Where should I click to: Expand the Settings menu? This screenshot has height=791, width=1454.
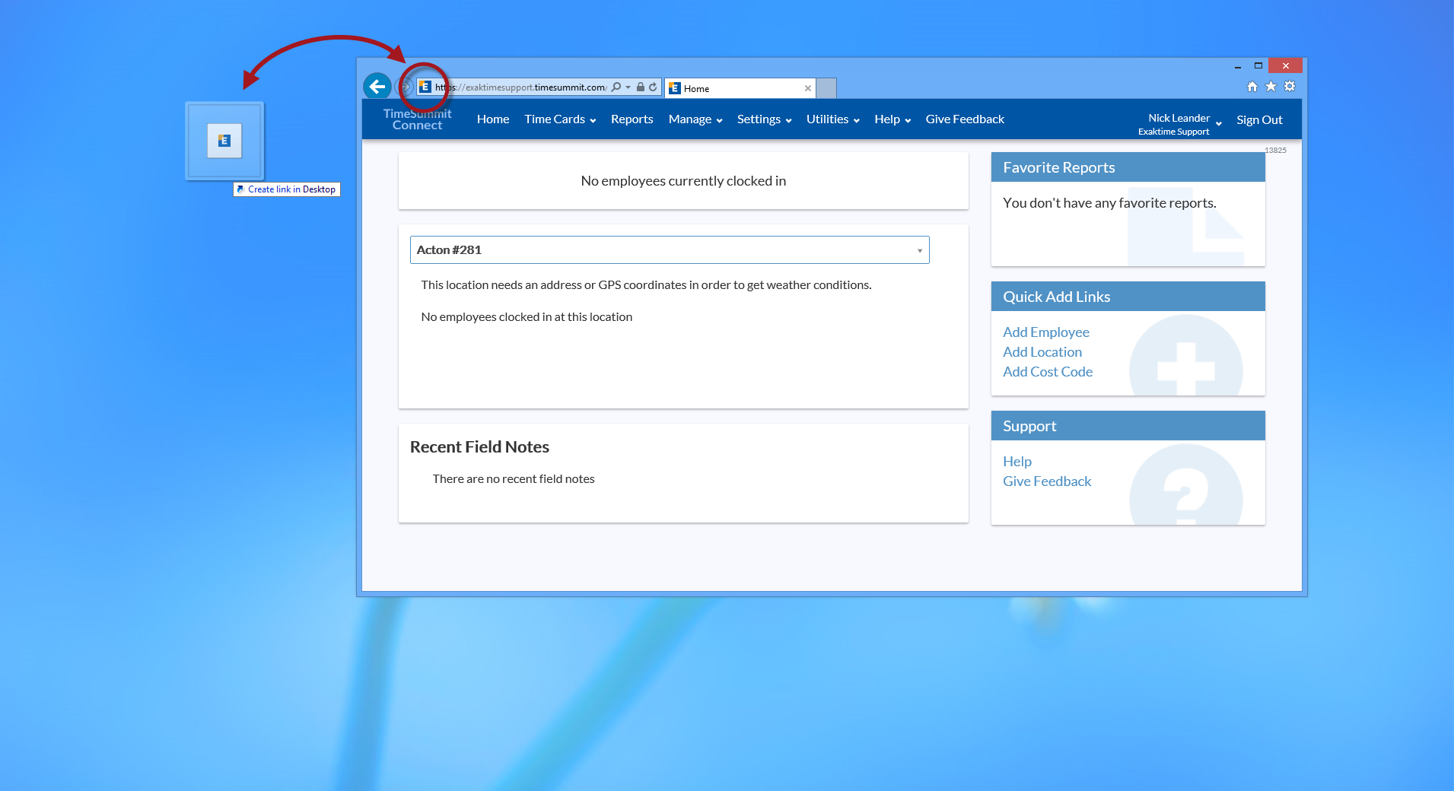click(764, 119)
